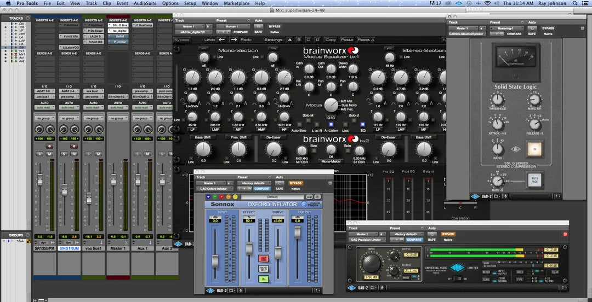This screenshot has width=592, height=302.
Task: Click the Inflator EFFECT fader handle
Action: tap(249, 249)
